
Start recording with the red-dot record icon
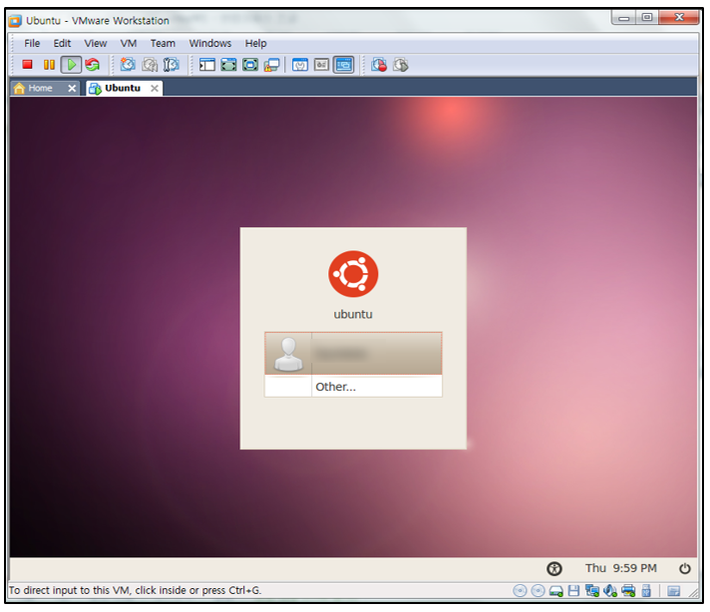click(x=379, y=65)
